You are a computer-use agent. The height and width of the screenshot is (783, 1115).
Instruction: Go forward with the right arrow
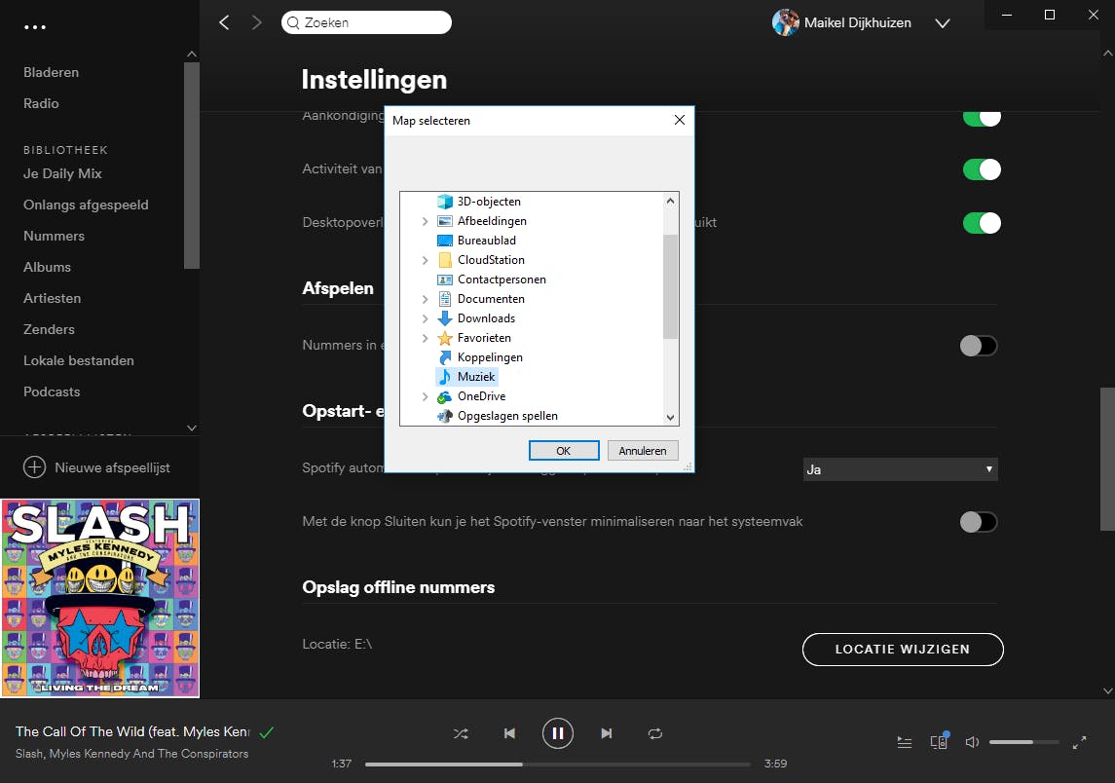[257, 22]
